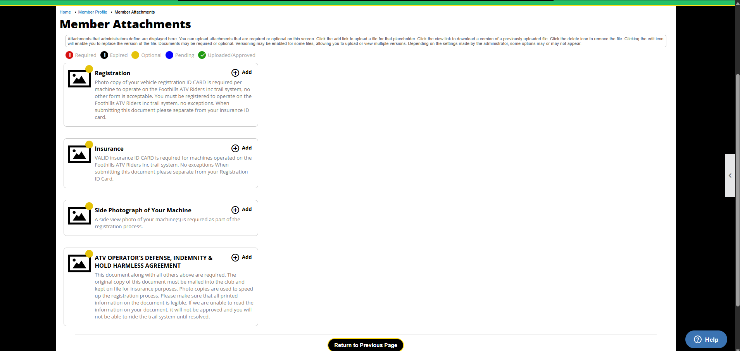The height and width of the screenshot is (351, 740).
Task: Click the Add label for Insurance
Action: click(x=247, y=148)
